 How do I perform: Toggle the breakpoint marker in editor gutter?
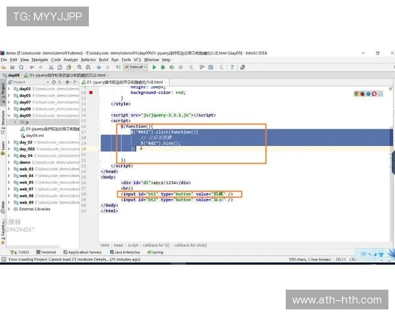pos(91,93)
